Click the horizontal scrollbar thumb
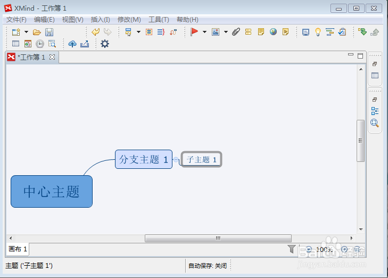Screen dimensions: 388x278 pyautogui.click(x=218, y=238)
